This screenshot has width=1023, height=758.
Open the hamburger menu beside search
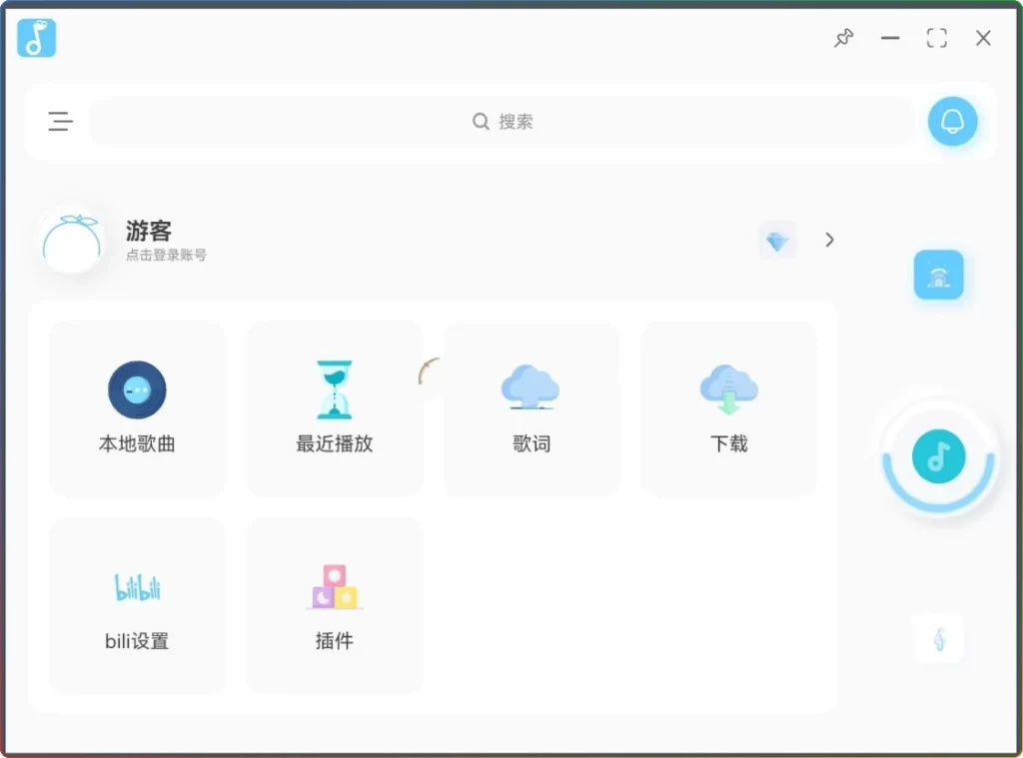60,122
